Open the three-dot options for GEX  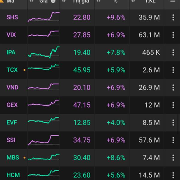(173, 105)
